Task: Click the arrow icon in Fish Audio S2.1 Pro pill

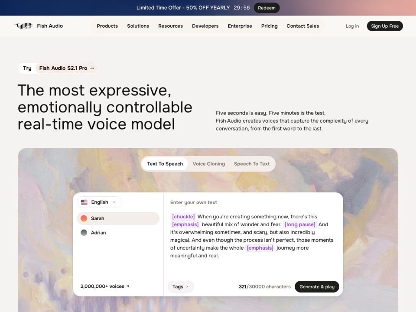Action: (92, 68)
